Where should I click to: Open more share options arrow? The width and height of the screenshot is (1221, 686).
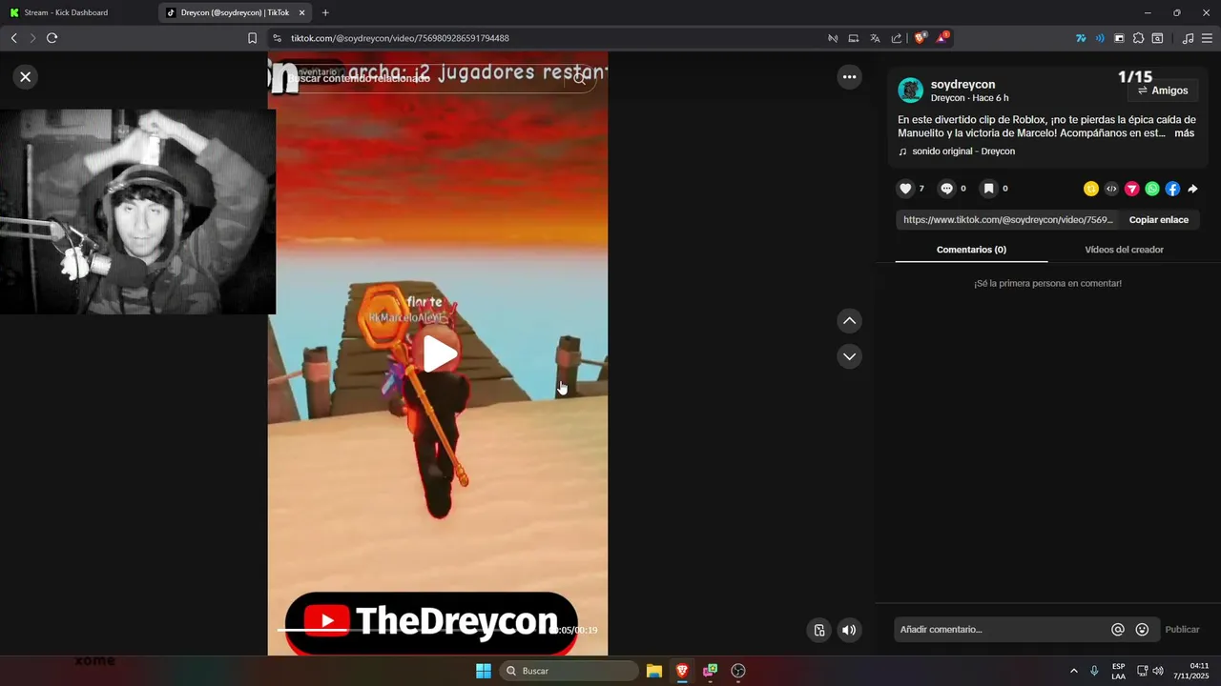1192,189
